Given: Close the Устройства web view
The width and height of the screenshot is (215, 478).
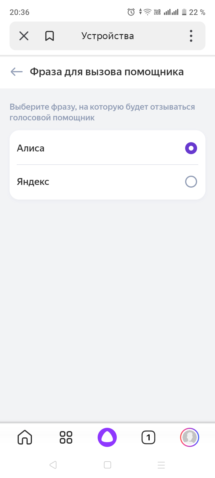Looking at the screenshot, I should click(24, 36).
